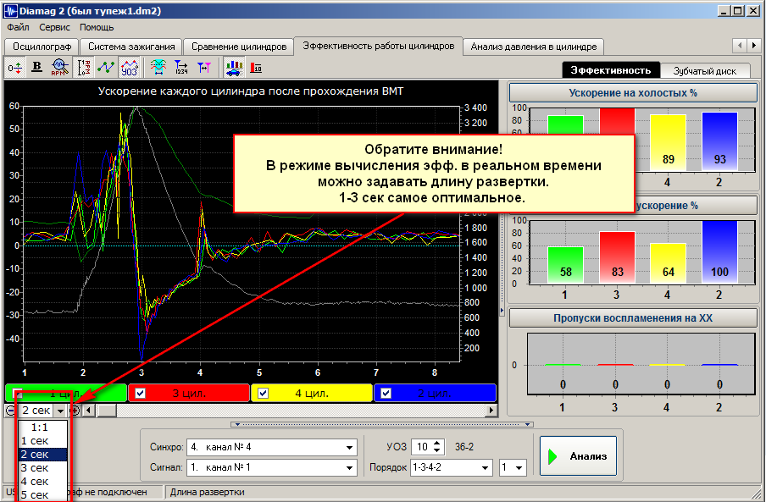This screenshot has height=502, width=766.
Task: Open the Помощь menu
Action: 97,27
